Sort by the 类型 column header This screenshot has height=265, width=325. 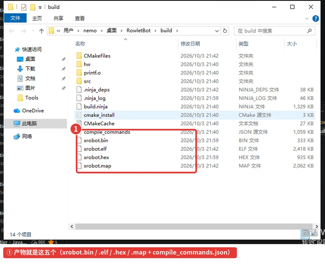pyautogui.click(x=243, y=43)
